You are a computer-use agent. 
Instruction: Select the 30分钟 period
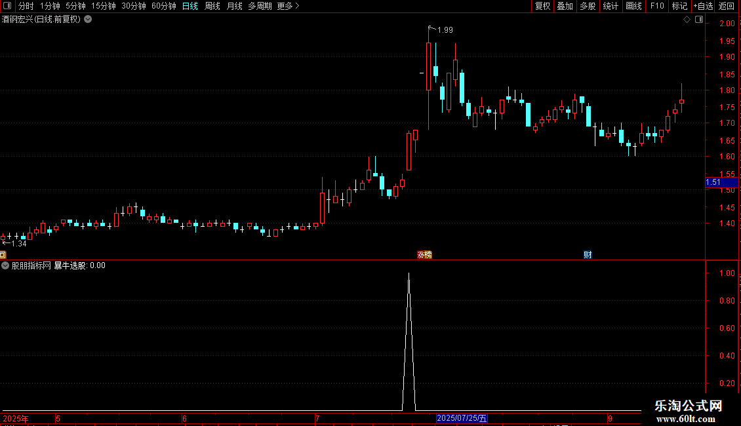(x=134, y=6)
